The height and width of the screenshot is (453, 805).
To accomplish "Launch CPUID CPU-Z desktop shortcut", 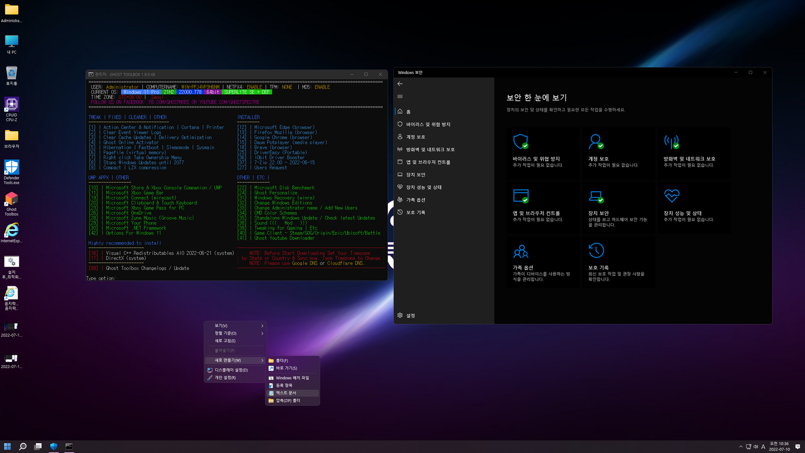I will click(11, 110).
